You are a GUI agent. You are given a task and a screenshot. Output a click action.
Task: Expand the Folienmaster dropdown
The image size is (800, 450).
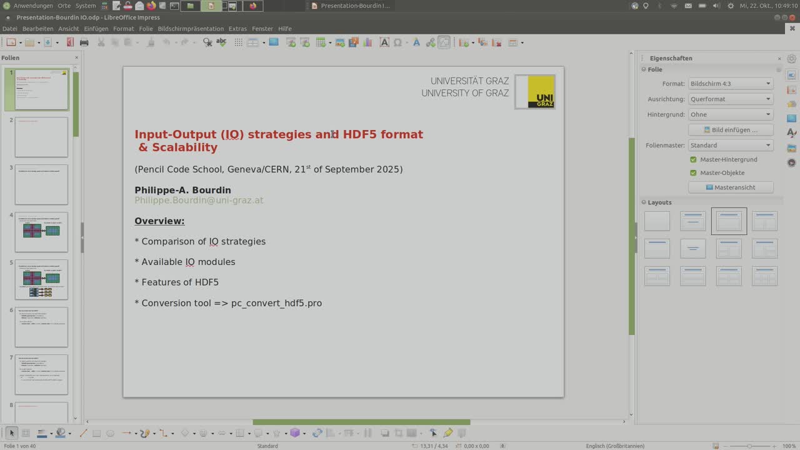tap(730, 145)
